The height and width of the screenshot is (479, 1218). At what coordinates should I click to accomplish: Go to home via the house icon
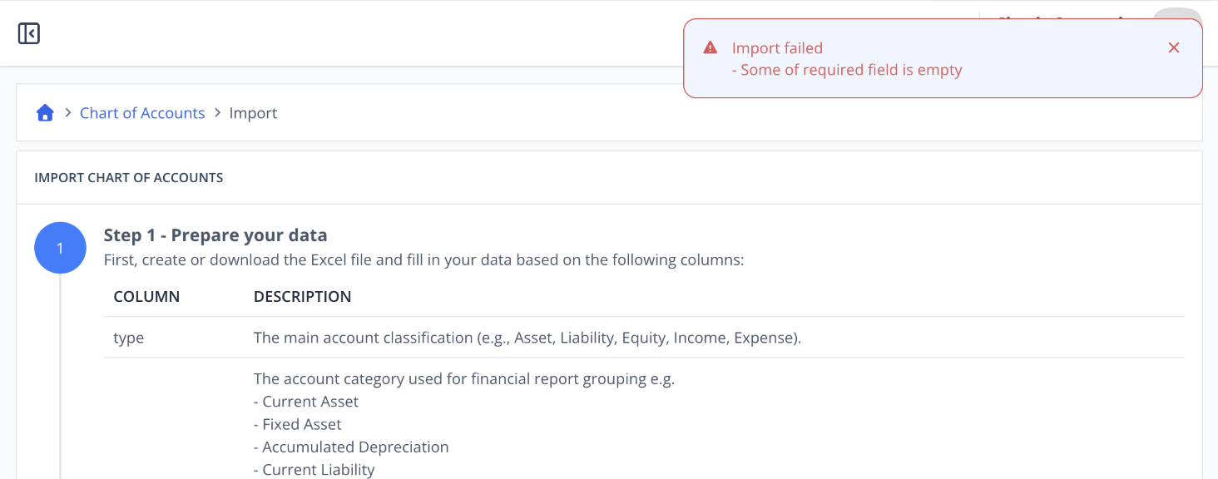[45, 113]
